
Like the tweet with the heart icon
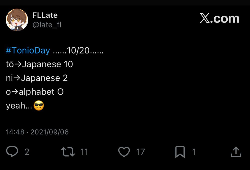124,152
